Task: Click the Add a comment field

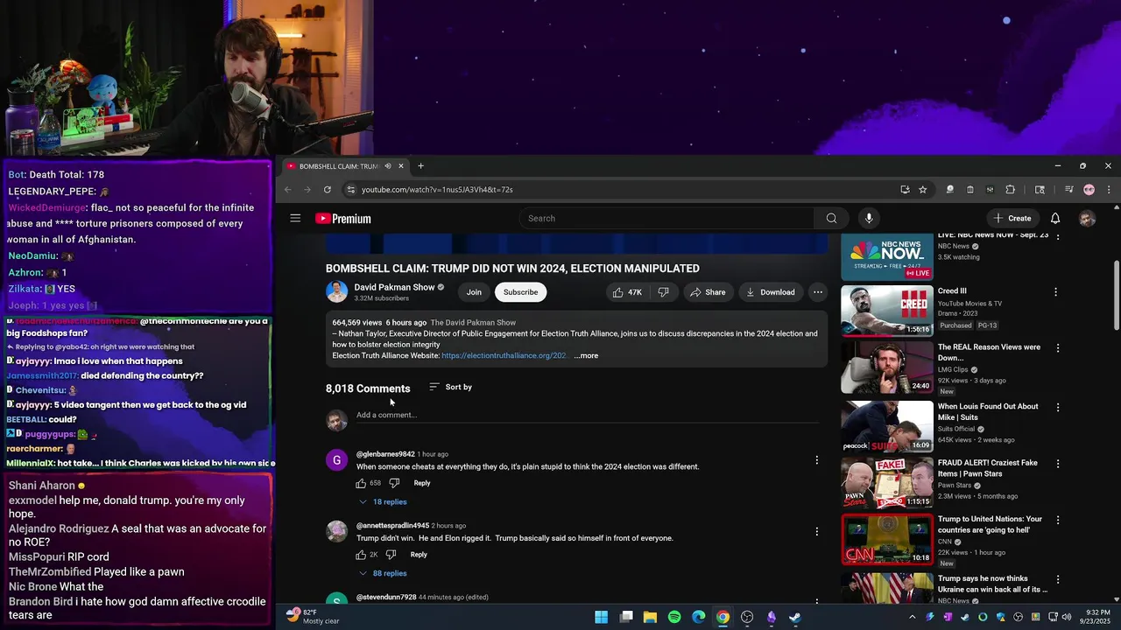Action: point(587,416)
